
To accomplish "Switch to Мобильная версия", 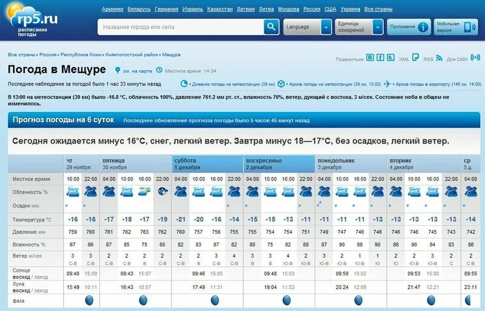I will [x=456, y=27].
